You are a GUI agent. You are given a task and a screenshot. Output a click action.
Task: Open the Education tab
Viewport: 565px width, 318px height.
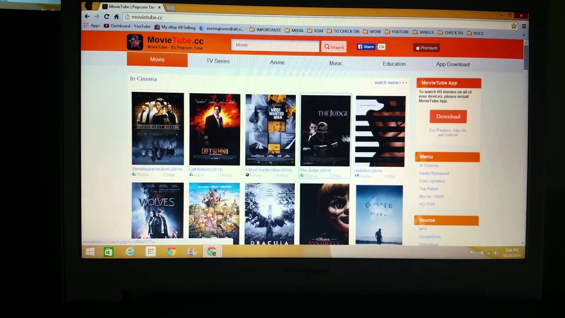click(x=394, y=64)
